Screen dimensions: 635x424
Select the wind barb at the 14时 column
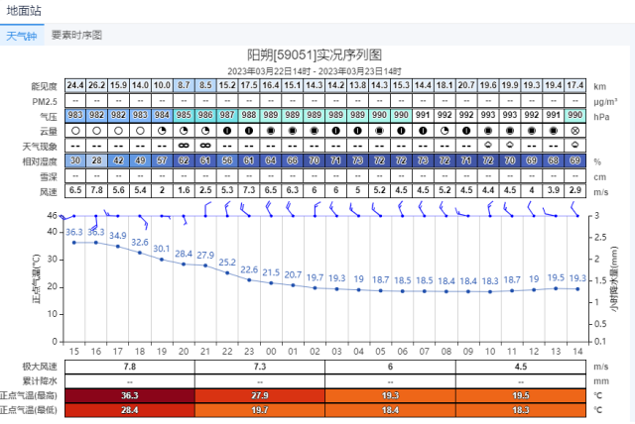(x=576, y=209)
